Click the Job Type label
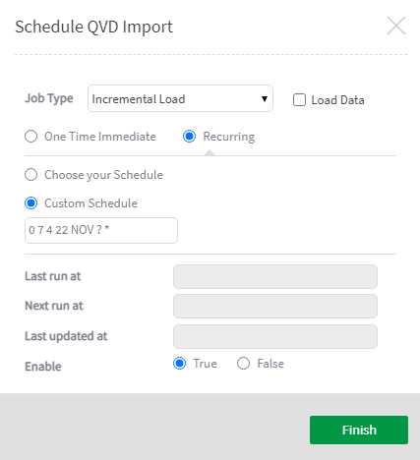The image size is (420, 460). click(49, 98)
